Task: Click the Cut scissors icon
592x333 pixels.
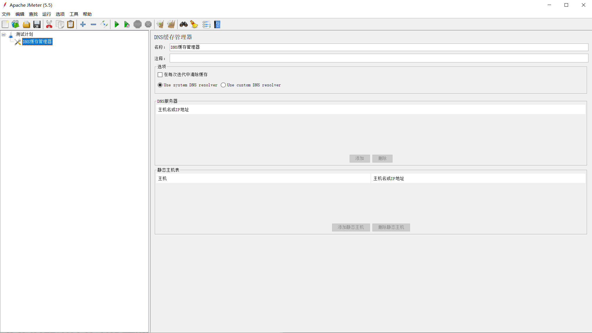Action: pyautogui.click(x=49, y=25)
